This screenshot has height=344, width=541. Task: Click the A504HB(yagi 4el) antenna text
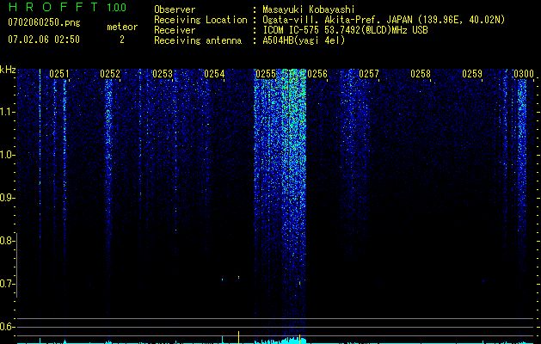[x=304, y=40]
